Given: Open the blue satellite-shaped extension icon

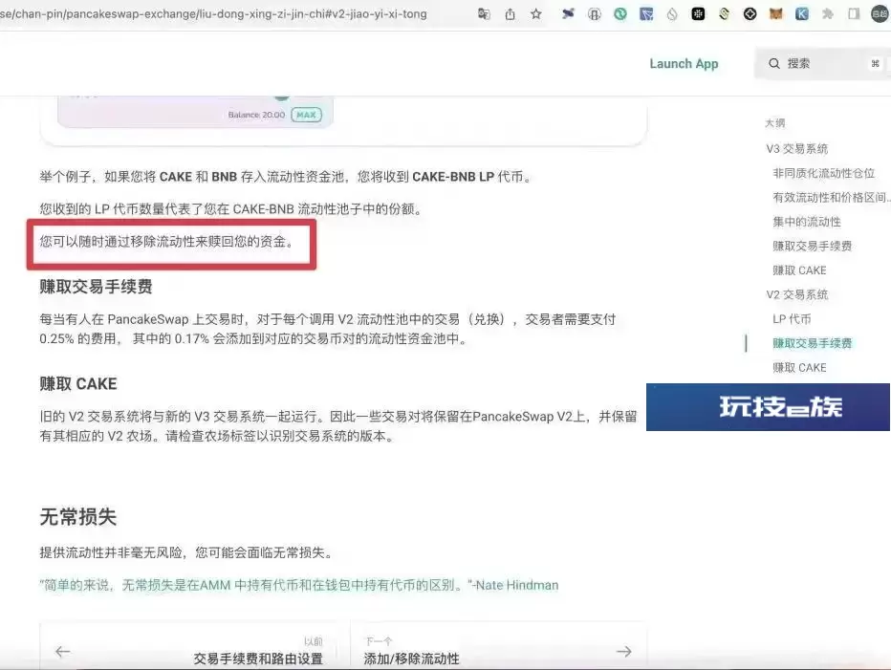Looking at the screenshot, I should pos(568,13).
